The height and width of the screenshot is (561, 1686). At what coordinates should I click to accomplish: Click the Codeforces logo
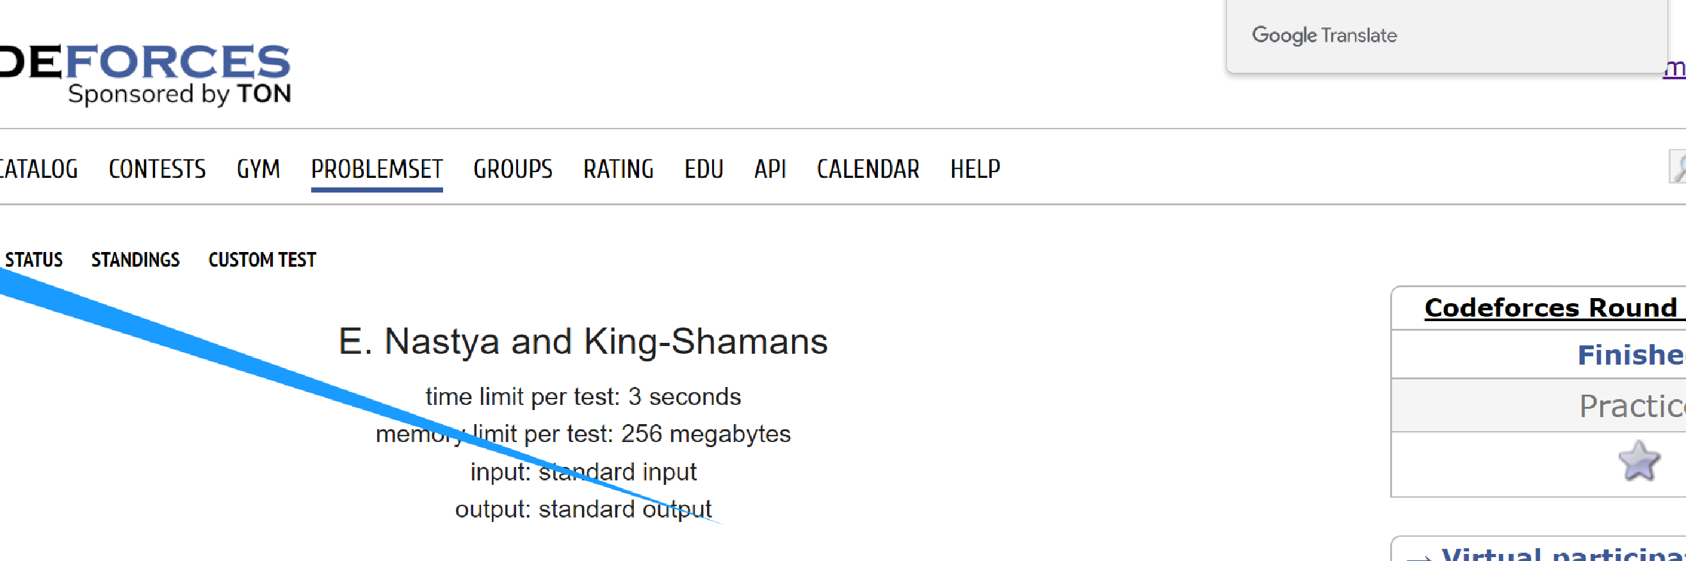(145, 72)
